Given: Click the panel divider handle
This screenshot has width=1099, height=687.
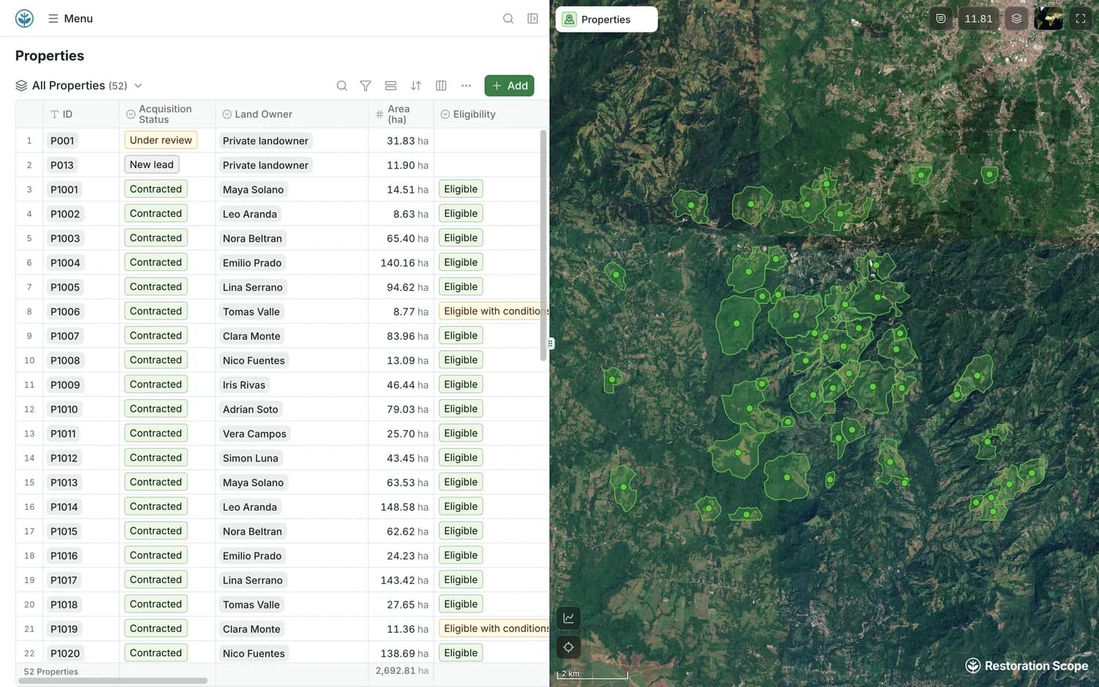Looking at the screenshot, I should 550,343.
